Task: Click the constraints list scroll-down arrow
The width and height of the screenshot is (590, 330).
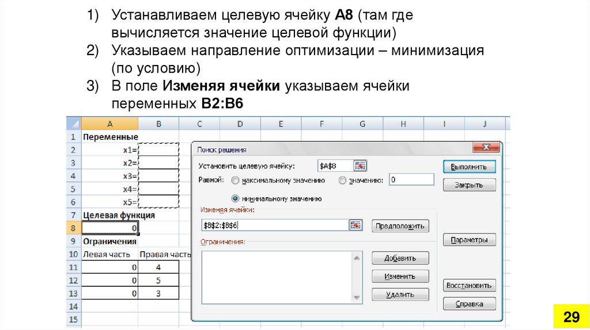Action: [357, 298]
